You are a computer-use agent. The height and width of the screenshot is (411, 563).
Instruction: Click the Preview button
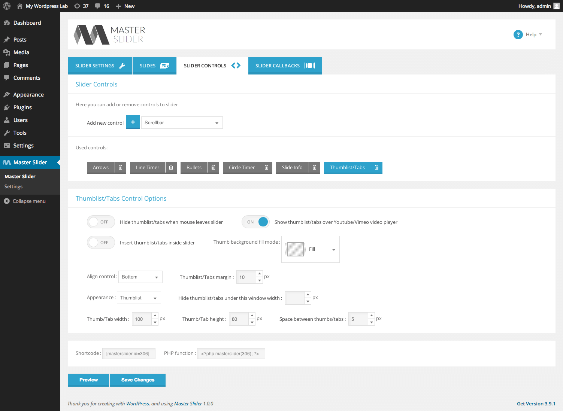[88, 380]
